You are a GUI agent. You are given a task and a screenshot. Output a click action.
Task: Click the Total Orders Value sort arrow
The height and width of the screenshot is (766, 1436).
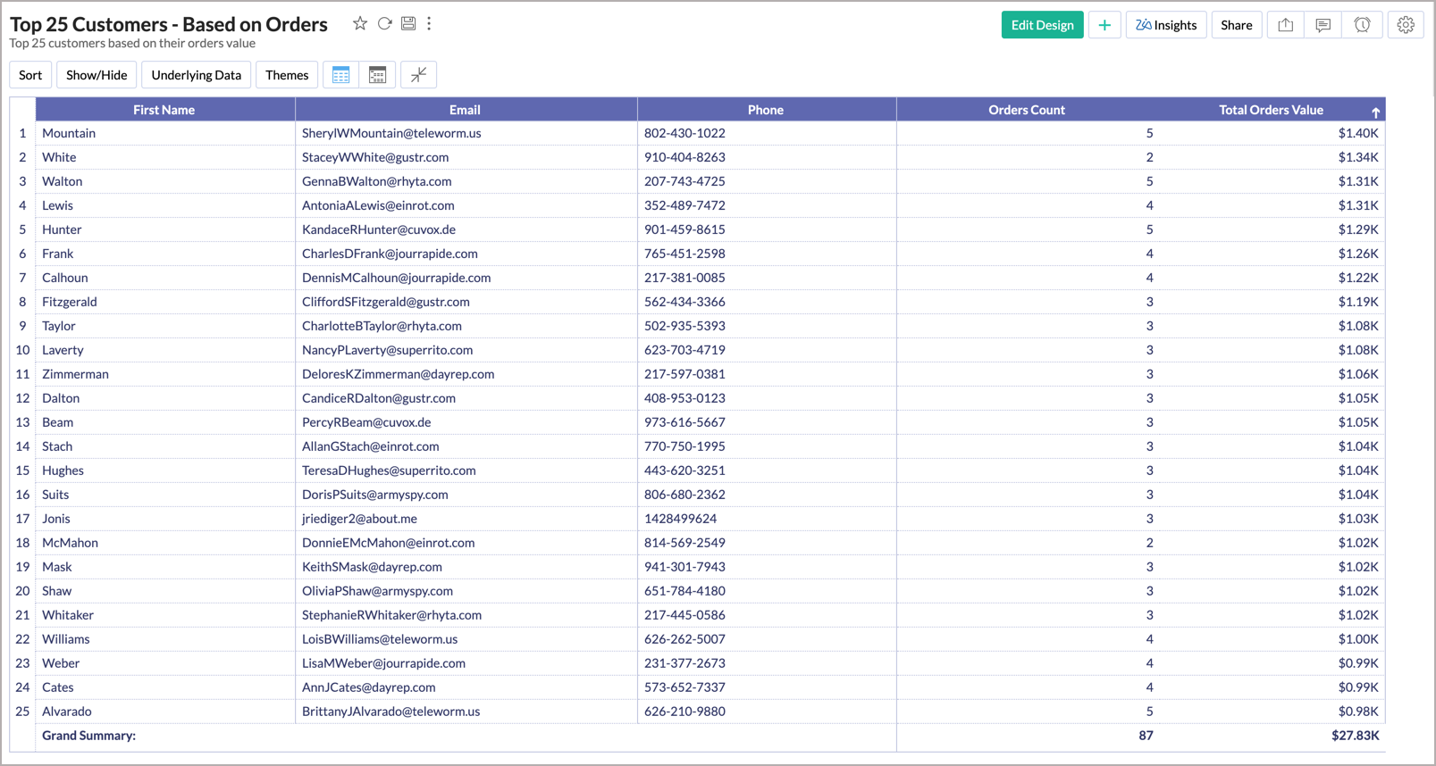[x=1375, y=112]
